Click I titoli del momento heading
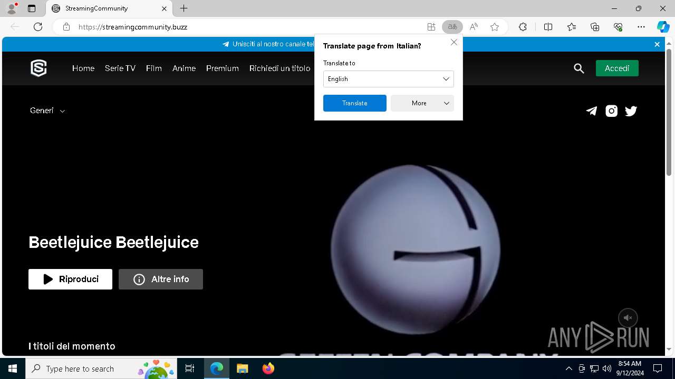The height and width of the screenshot is (379, 675). 72,346
